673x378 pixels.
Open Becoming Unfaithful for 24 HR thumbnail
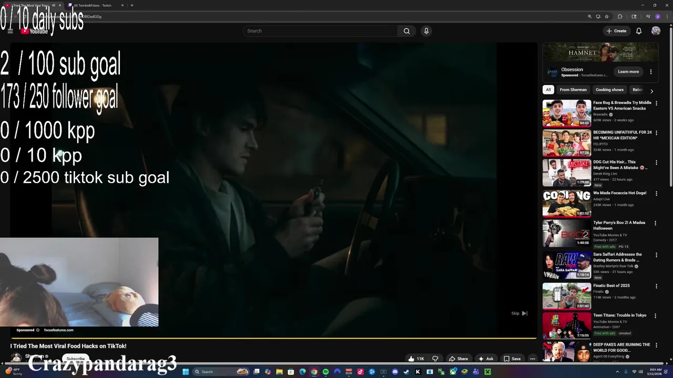pos(567,143)
